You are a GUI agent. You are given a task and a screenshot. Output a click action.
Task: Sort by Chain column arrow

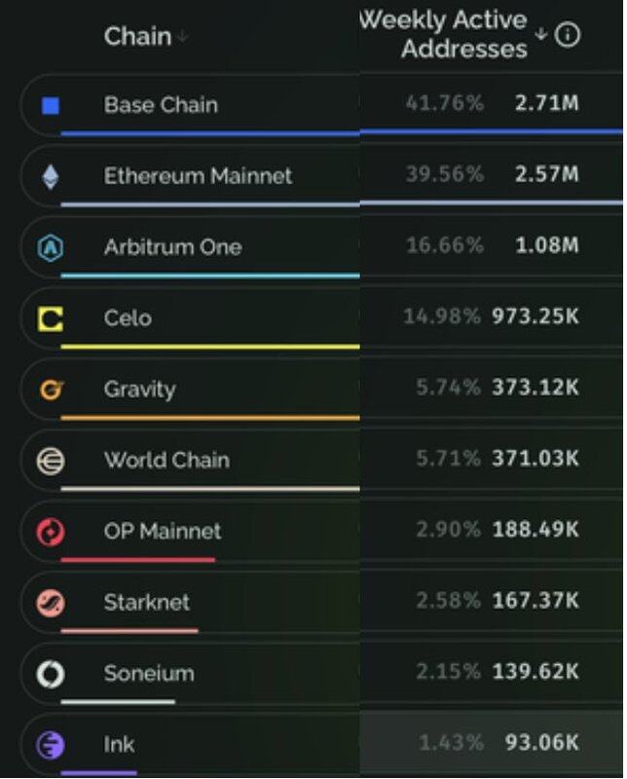(183, 37)
